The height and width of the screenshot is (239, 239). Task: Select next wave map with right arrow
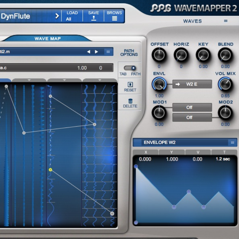[96, 52]
